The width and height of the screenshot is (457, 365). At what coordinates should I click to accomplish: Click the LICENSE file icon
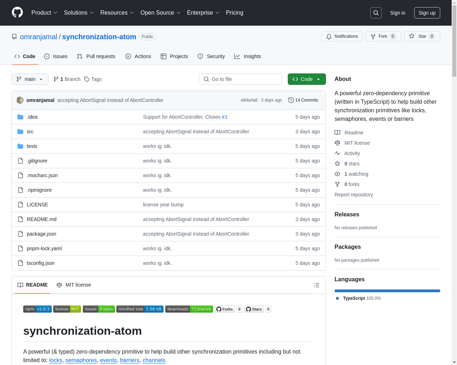click(20, 205)
